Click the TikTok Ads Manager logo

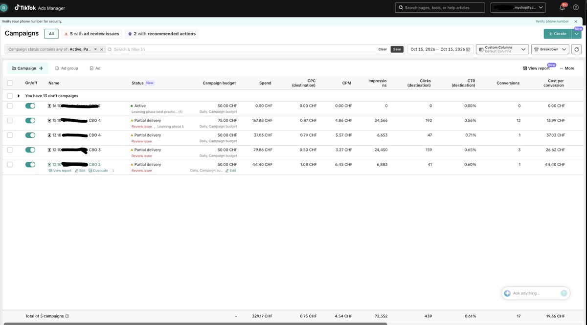(x=40, y=8)
